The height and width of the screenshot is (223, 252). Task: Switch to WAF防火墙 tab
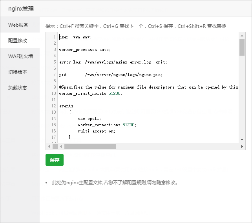point(20,56)
